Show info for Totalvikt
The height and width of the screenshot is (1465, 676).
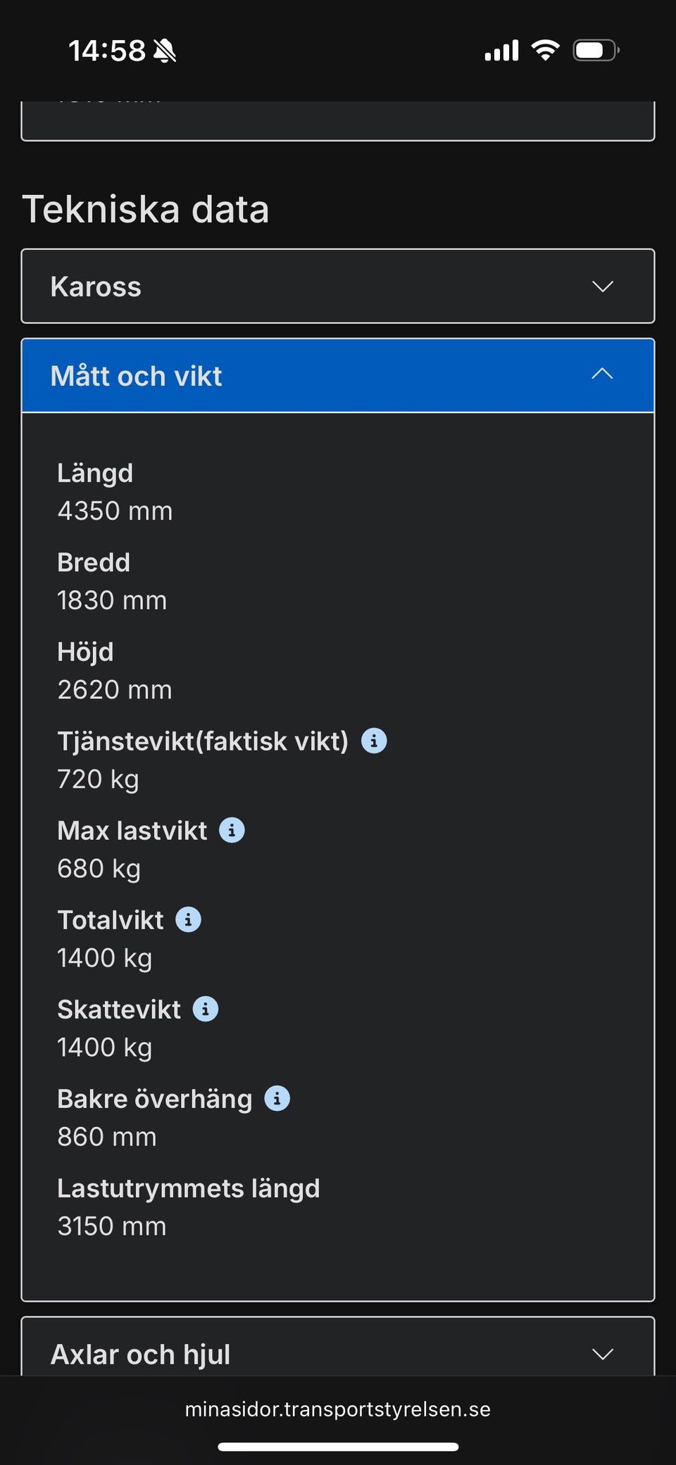pyautogui.click(x=188, y=919)
